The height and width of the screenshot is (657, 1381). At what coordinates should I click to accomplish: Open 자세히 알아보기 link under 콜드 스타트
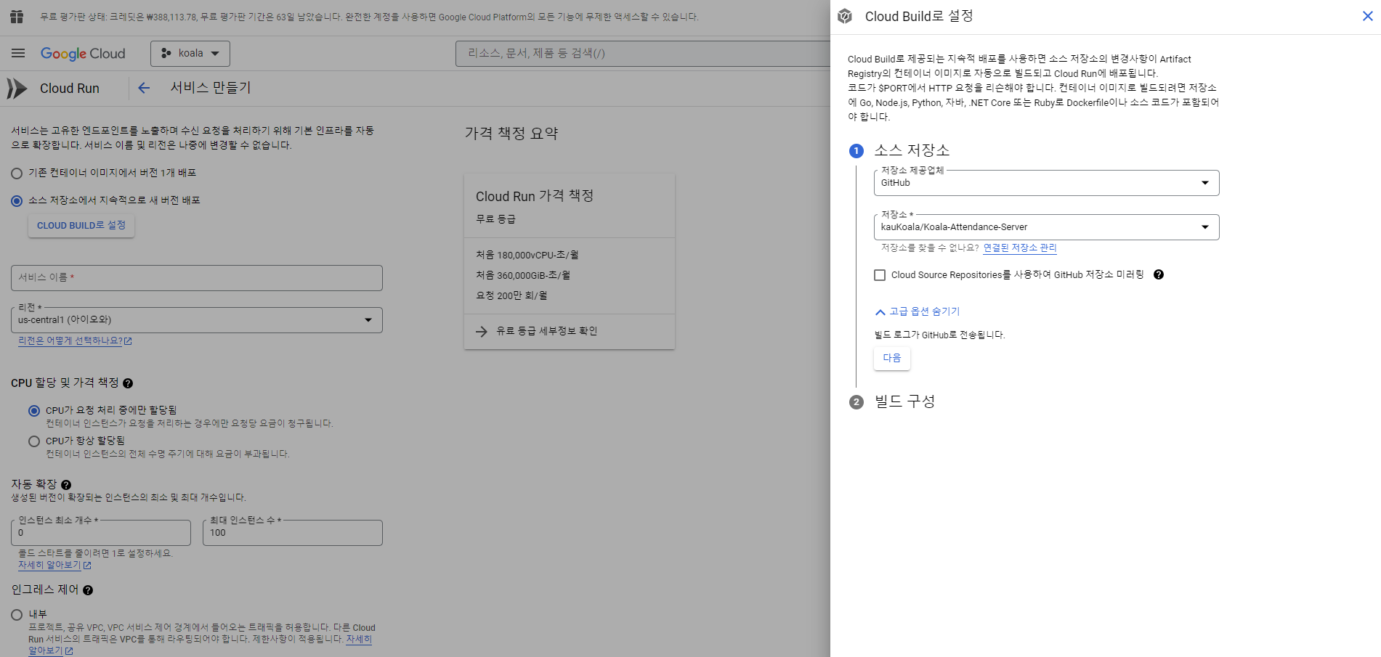pos(54,565)
